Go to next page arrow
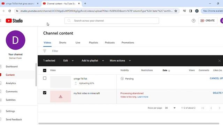This screenshot has width=223, height=125. 219,108
